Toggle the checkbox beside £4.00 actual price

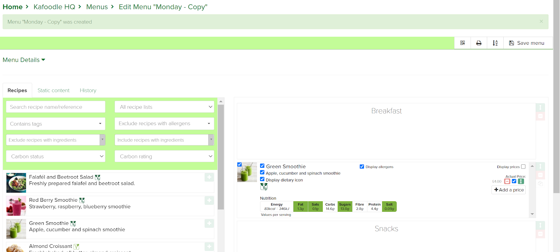514,181
